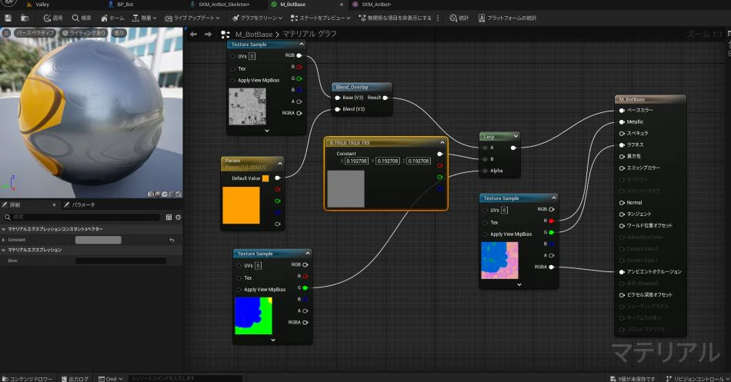
Task: Open the viewport hamburger menu
Action: click(5, 33)
